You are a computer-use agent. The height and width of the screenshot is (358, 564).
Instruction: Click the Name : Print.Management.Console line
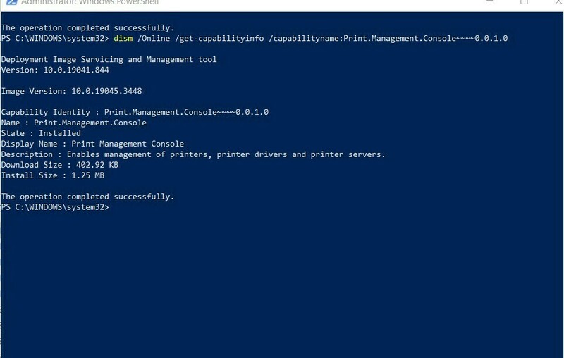(x=74, y=123)
